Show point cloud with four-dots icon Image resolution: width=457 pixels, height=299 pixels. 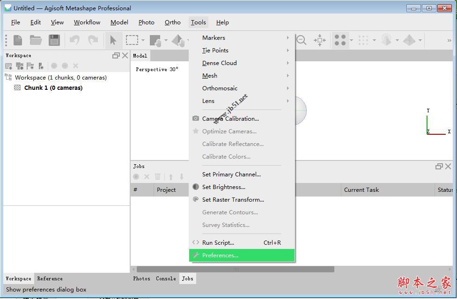pyautogui.click(x=340, y=40)
